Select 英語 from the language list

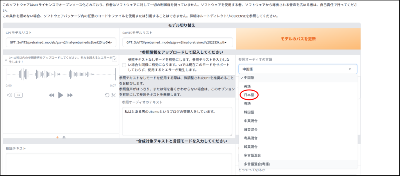(x=247, y=86)
